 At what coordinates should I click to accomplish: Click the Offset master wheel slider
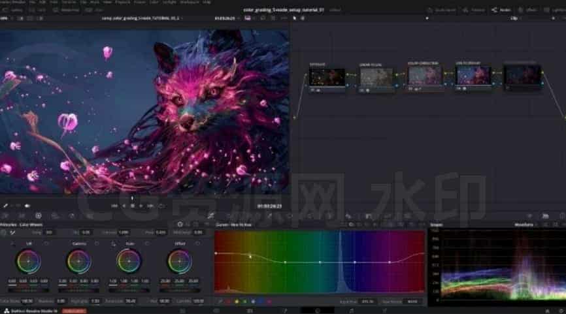click(x=180, y=290)
